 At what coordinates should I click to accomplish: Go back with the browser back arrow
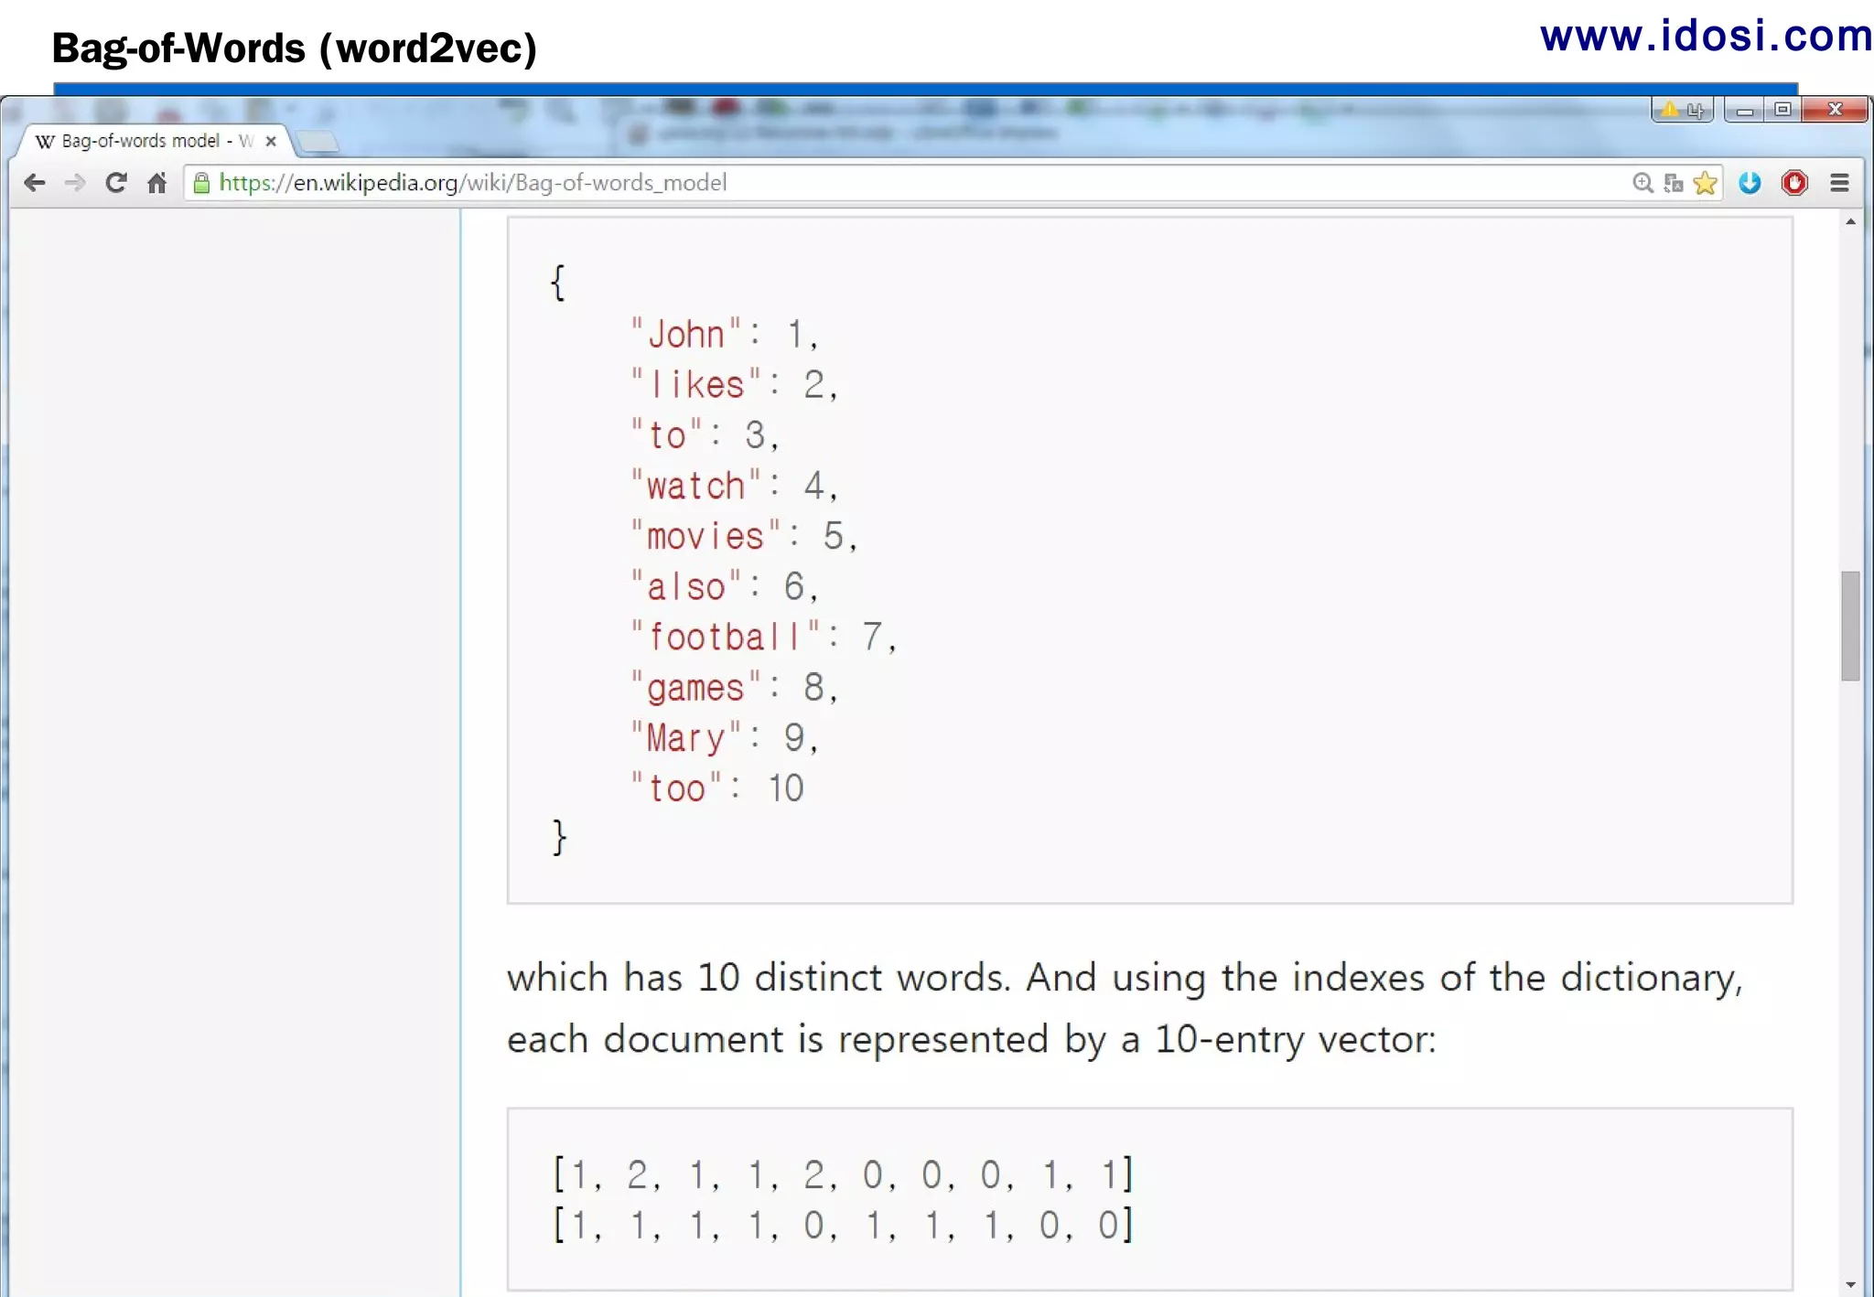pos(35,183)
